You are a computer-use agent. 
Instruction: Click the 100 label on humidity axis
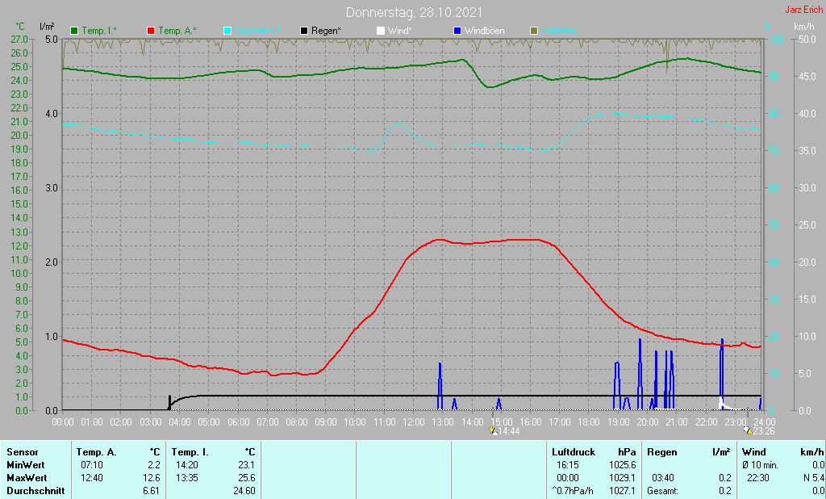coord(776,39)
